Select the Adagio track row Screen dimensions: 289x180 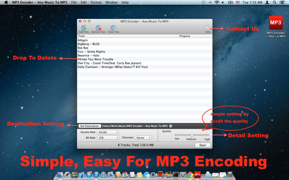tap(145, 40)
